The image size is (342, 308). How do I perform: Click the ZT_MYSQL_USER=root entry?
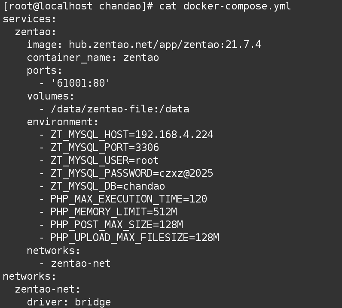coord(105,160)
